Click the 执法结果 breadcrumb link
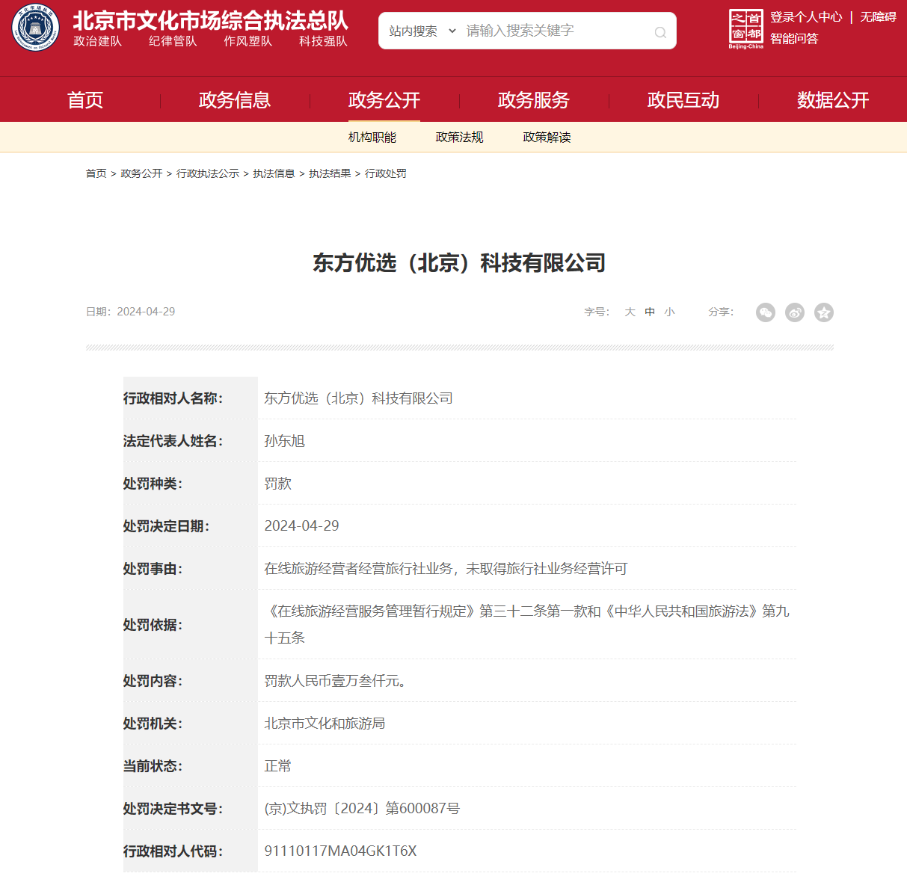The width and height of the screenshot is (907, 888). tap(330, 173)
